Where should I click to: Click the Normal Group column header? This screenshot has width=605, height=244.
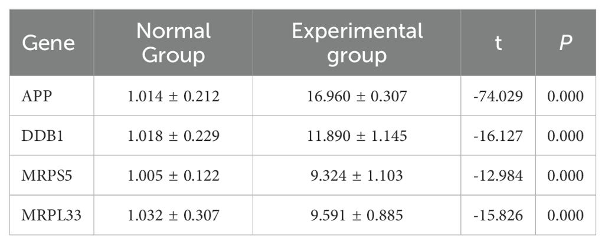click(x=174, y=43)
